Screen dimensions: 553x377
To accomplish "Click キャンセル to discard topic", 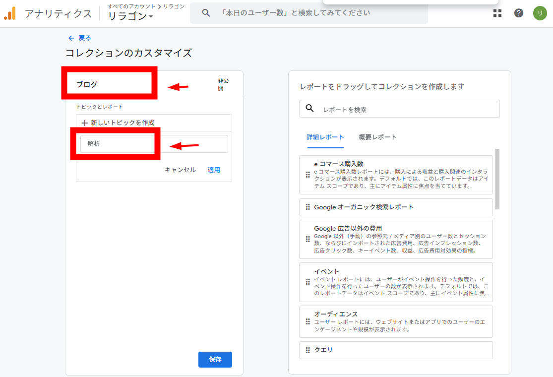I will [180, 170].
